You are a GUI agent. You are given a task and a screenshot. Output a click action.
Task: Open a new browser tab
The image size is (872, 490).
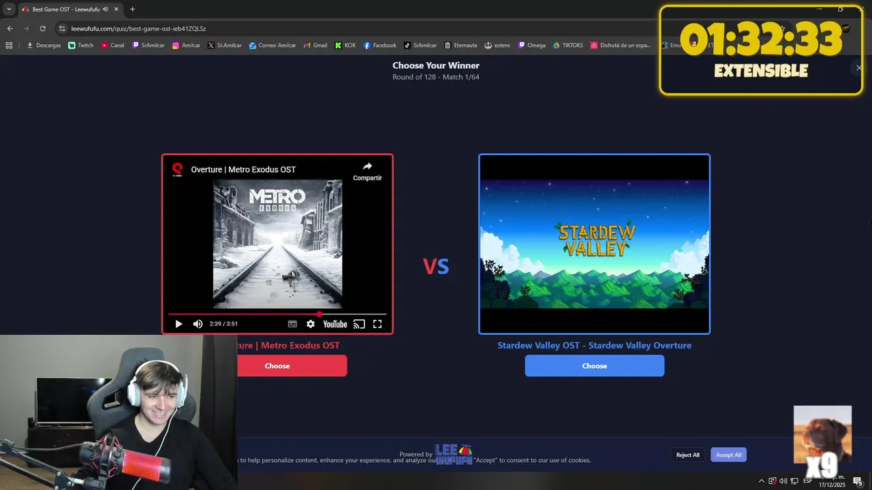point(132,10)
